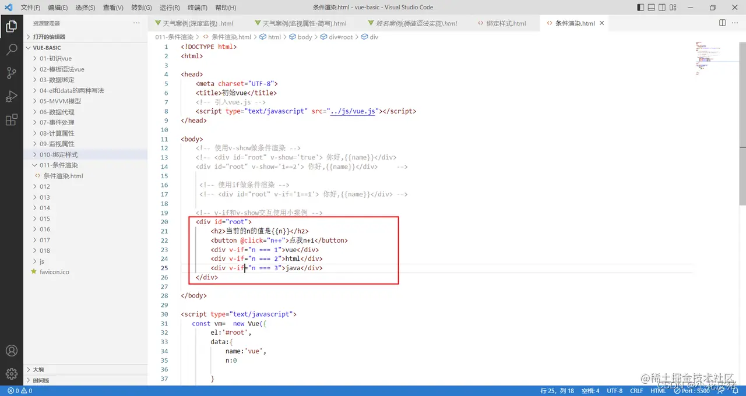
Task: Toggle primary sidebar layout icon
Action: pyautogui.click(x=641, y=8)
